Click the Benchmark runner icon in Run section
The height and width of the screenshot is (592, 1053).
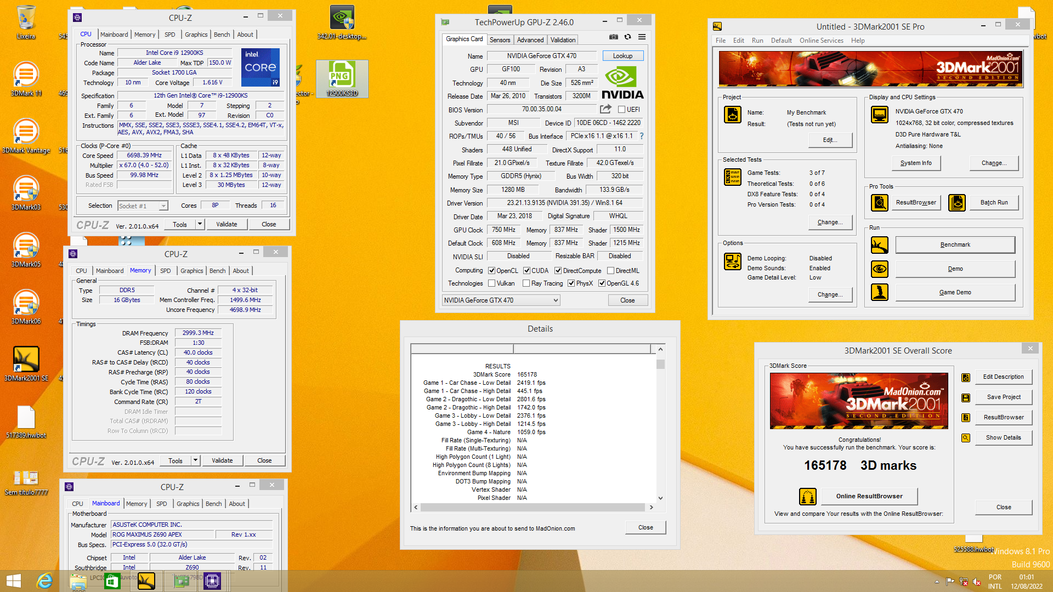click(x=880, y=244)
